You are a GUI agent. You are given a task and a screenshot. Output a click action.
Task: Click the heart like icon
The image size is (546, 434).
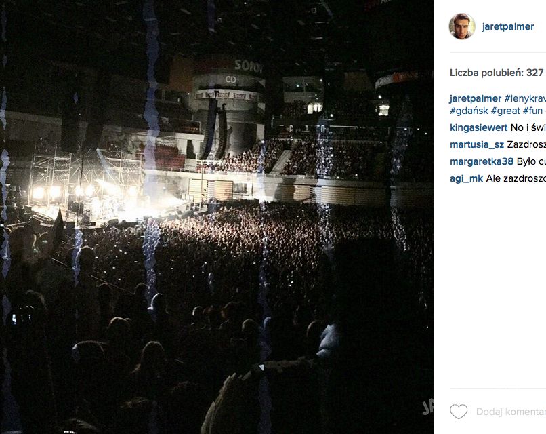459,412
